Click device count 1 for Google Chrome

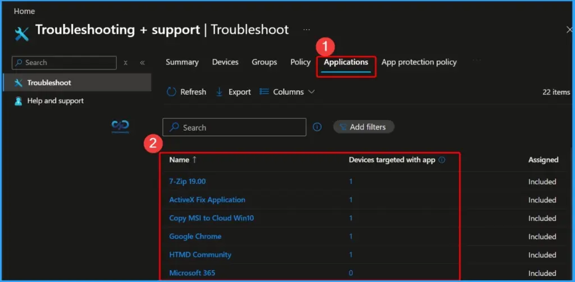(351, 236)
